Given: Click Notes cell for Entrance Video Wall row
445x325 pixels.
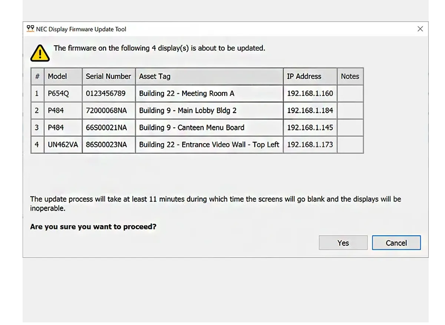Looking at the screenshot, I should tap(350, 145).
